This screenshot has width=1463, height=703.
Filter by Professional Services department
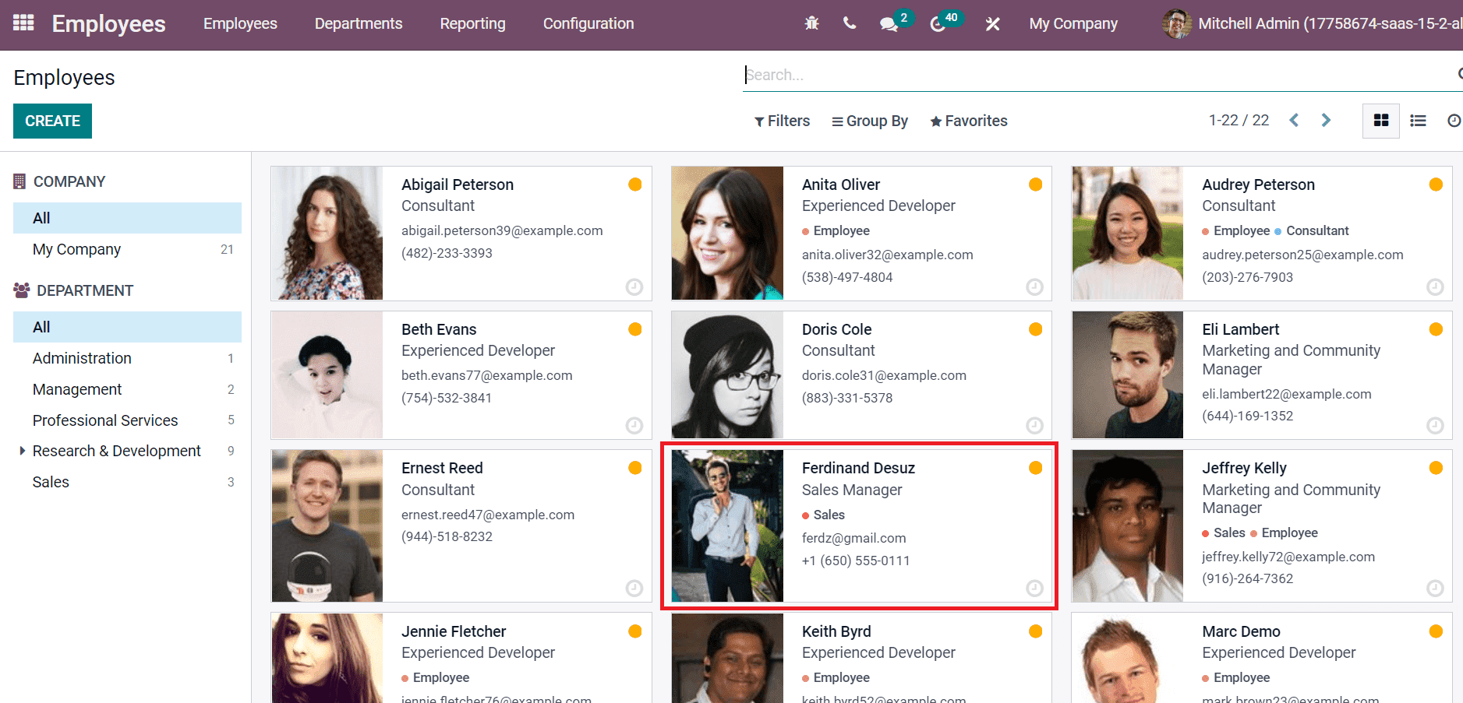(x=127, y=420)
